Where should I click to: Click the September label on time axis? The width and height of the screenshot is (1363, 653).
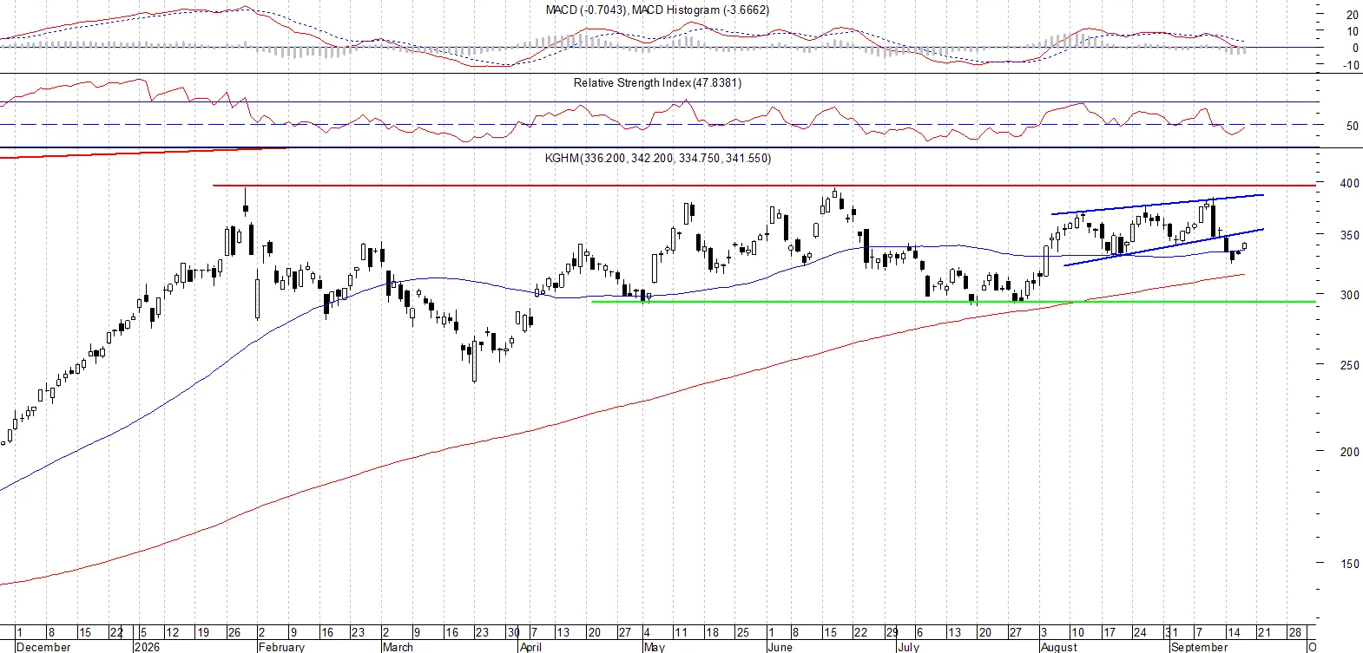(x=1199, y=647)
